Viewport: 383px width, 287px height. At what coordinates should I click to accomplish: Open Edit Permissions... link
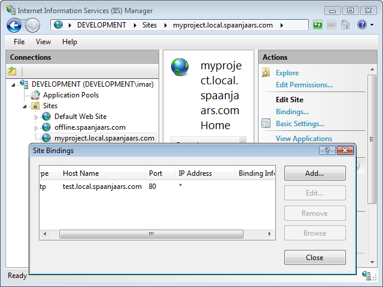click(x=305, y=85)
